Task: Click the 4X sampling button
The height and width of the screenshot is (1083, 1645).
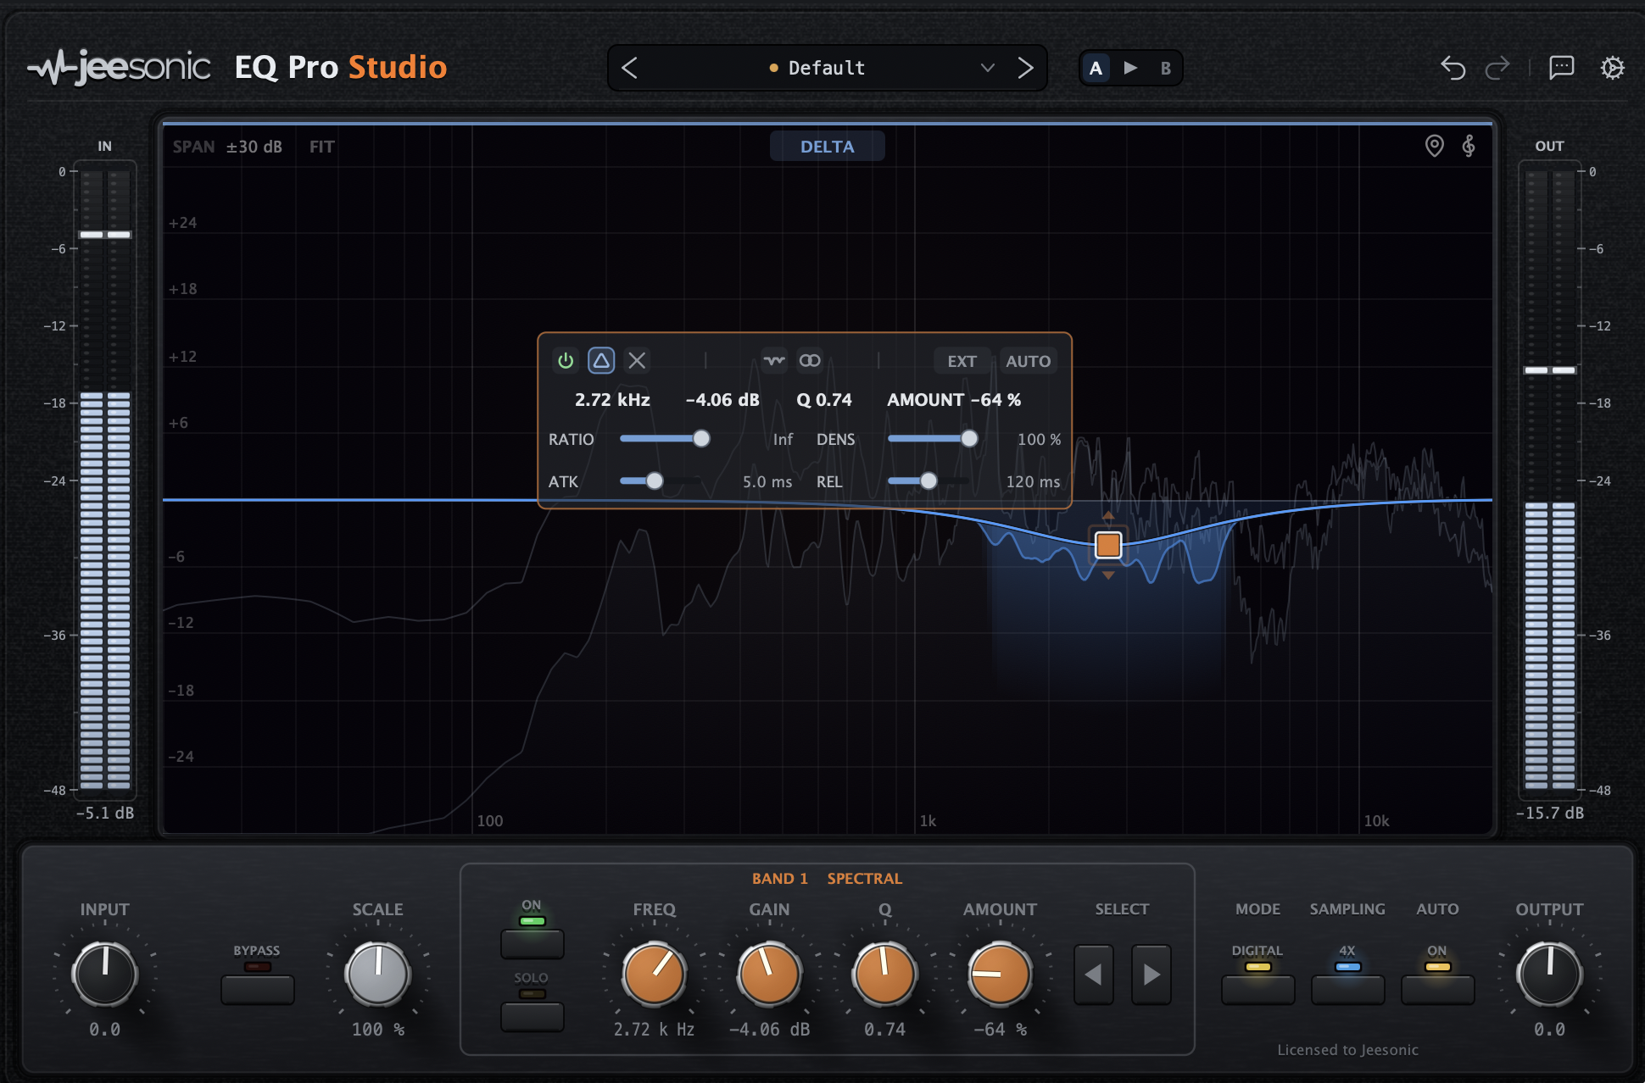Action: 1347,989
